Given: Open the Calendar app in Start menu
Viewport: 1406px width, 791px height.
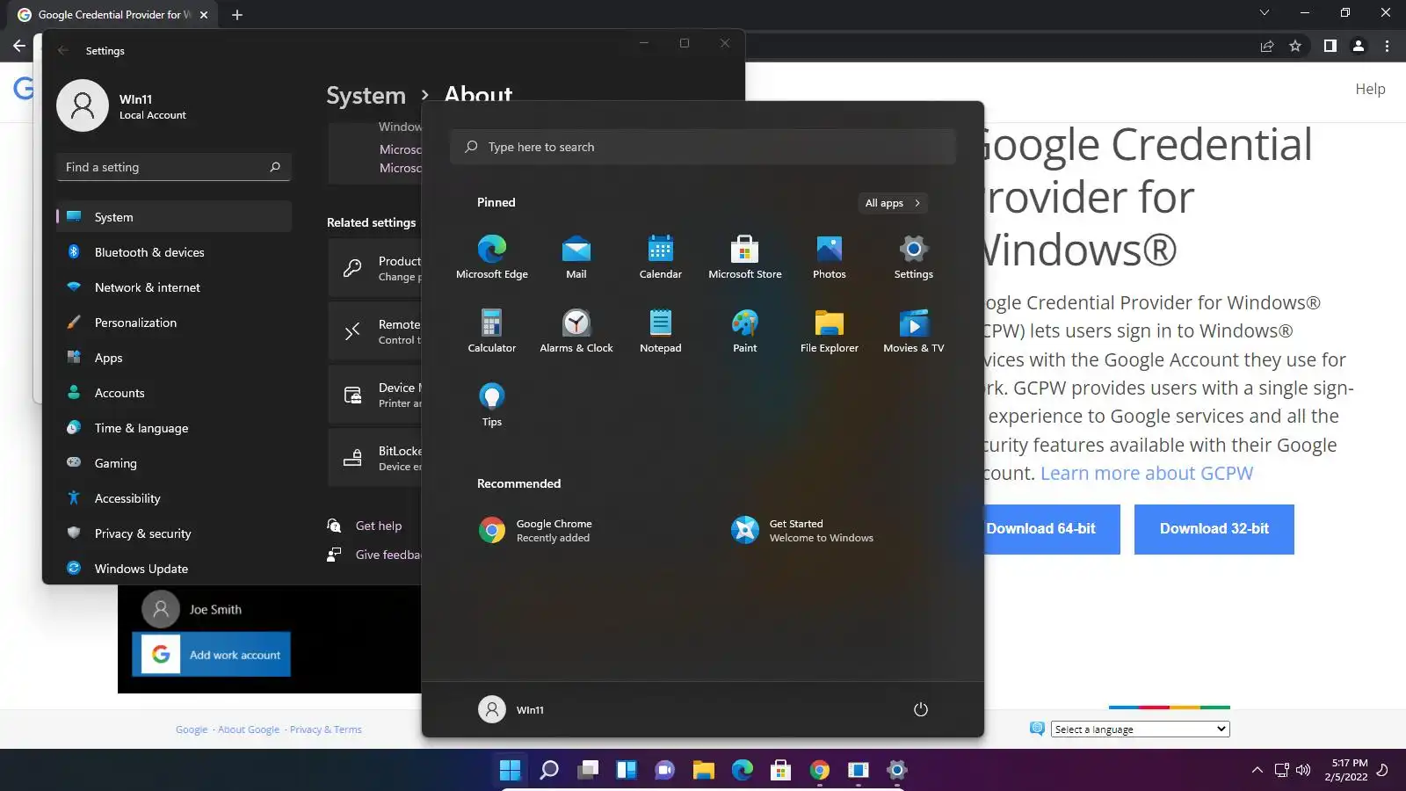Looking at the screenshot, I should click(x=661, y=257).
